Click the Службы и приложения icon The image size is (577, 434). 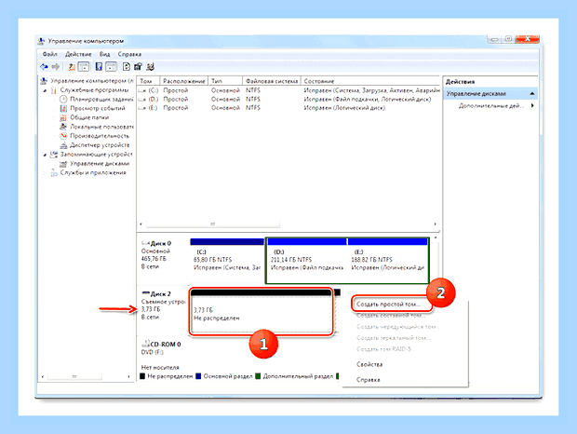(54, 172)
